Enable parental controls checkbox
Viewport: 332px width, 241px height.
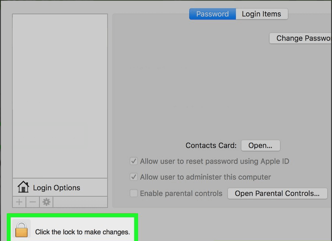tap(134, 193)
